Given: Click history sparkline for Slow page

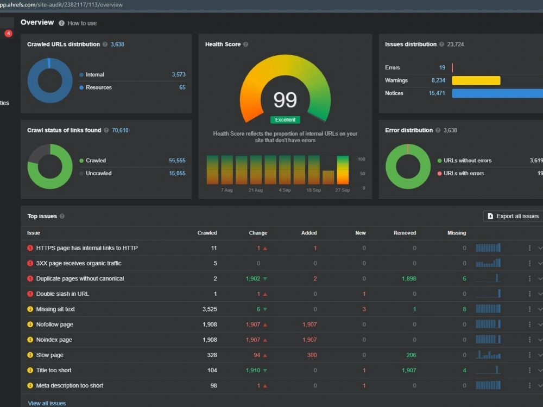Looking at the screenshot, I should click(488, 354).
